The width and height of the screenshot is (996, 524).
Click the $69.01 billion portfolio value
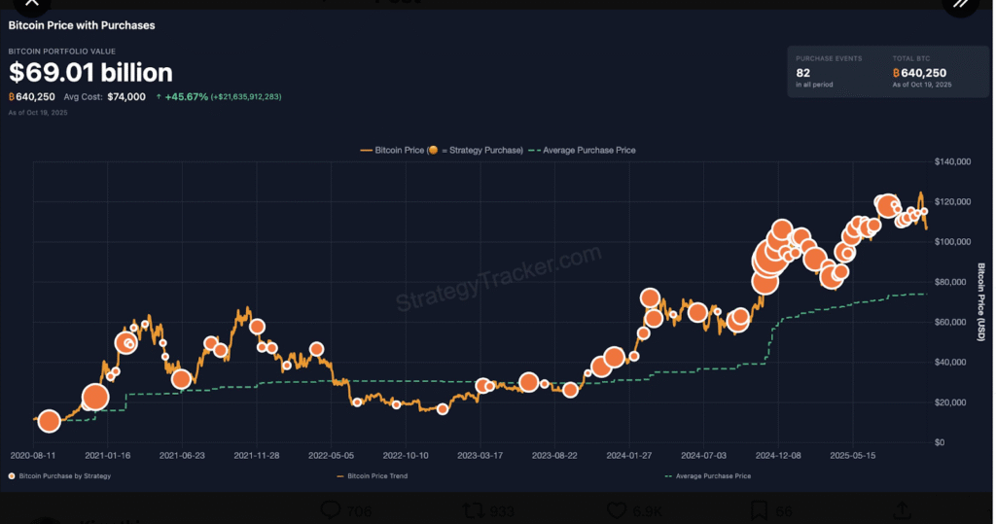point(90,73)
